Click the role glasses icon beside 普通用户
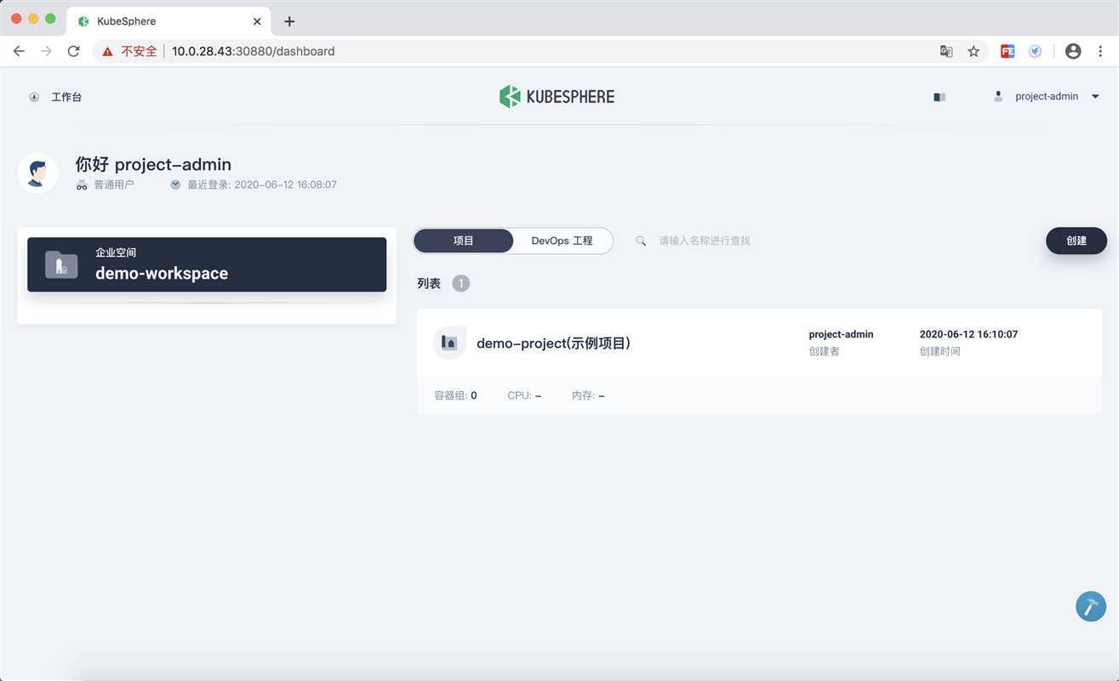The height and width of the screenshot is (681, 1119). 82,184
